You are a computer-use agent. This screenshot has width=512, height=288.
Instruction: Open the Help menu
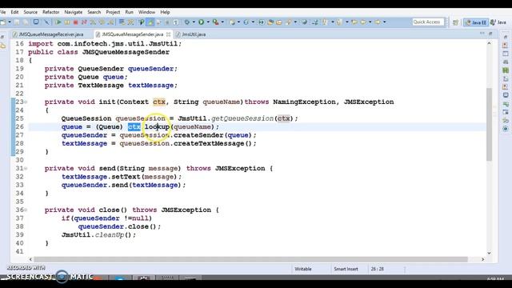[x=165, y=12]
